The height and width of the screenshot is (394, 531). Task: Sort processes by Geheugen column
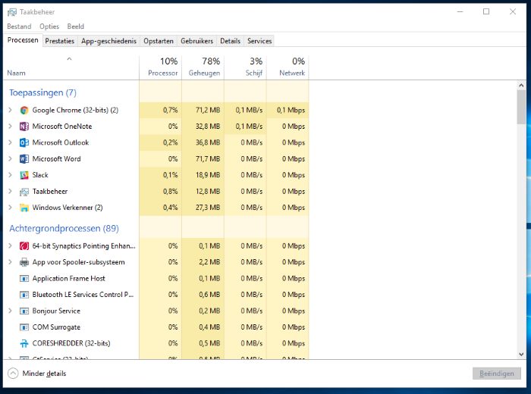[203, 67]
